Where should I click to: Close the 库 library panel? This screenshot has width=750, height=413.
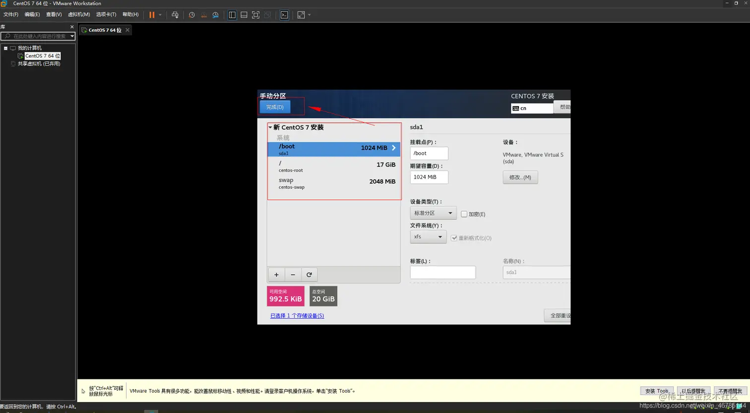72,27
